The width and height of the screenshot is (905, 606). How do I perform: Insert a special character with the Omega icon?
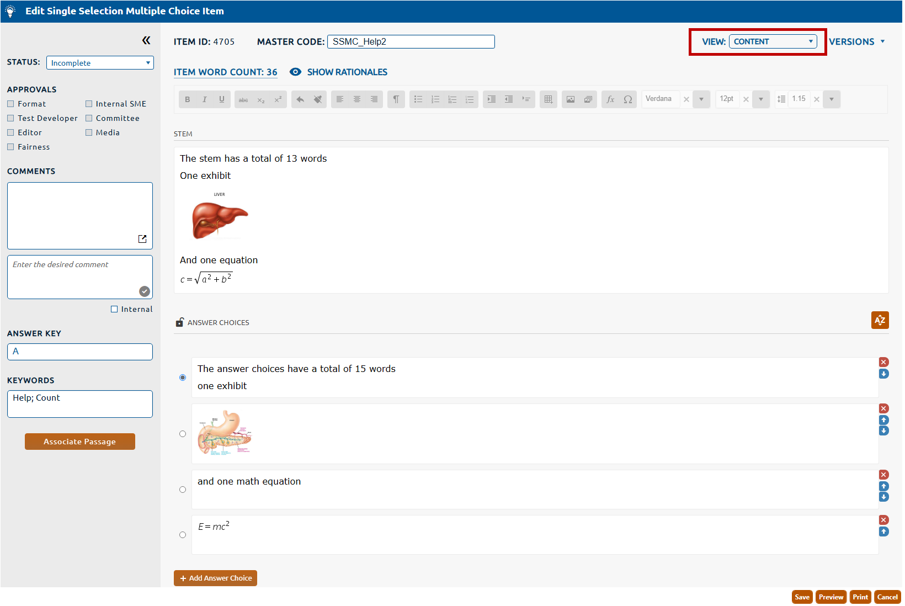[x=628, y=99]
